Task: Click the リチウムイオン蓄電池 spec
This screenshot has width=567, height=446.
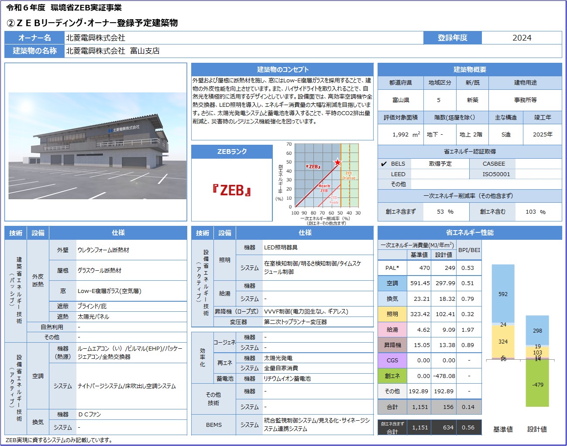Action: tap(287, 379)
